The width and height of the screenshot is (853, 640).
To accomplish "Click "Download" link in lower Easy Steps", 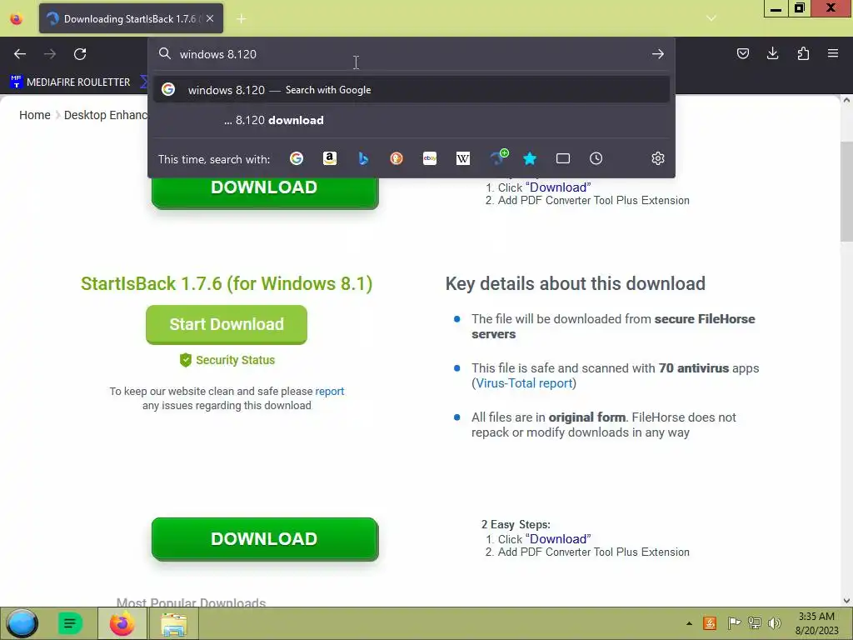I will tap(558, 539).
